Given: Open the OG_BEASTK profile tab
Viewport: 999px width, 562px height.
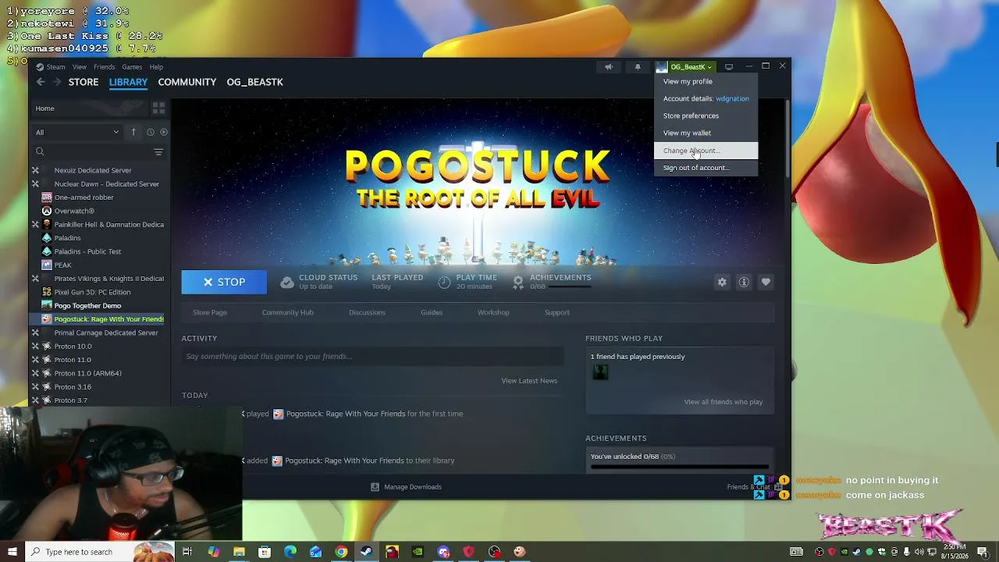Looking at the screenshot, I should point(255,82).
